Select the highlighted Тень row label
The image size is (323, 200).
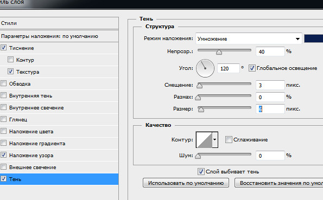point(15,179)
